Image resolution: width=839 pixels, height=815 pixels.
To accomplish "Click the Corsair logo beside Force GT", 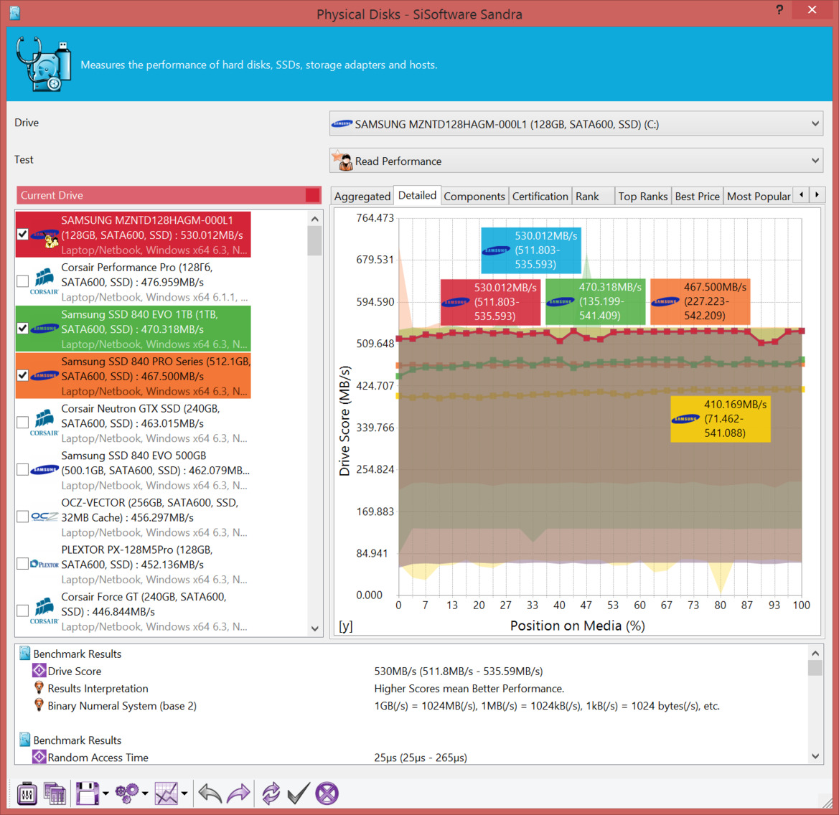I will click(x=44, y=611).
